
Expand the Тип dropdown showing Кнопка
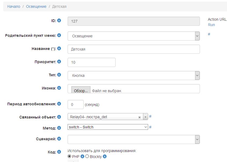coord(134,75)
